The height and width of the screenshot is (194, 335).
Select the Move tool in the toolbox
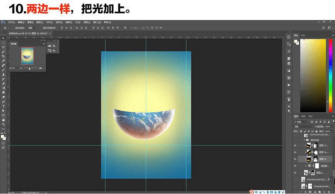coord(3,38)
